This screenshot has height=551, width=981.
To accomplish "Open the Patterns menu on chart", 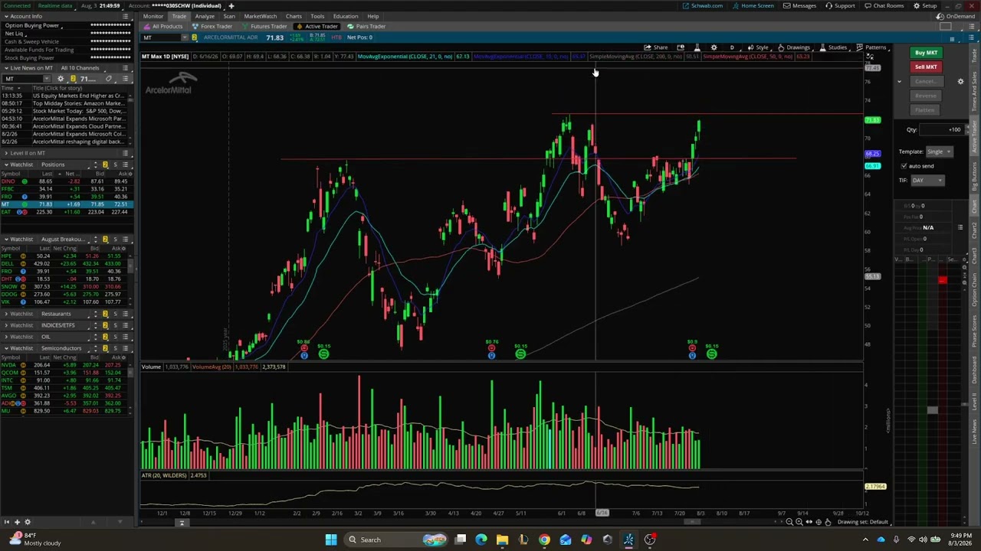I will [x=871, y=47].
